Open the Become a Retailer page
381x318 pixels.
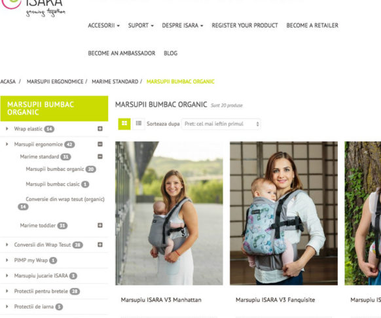(x=312, y=26)
